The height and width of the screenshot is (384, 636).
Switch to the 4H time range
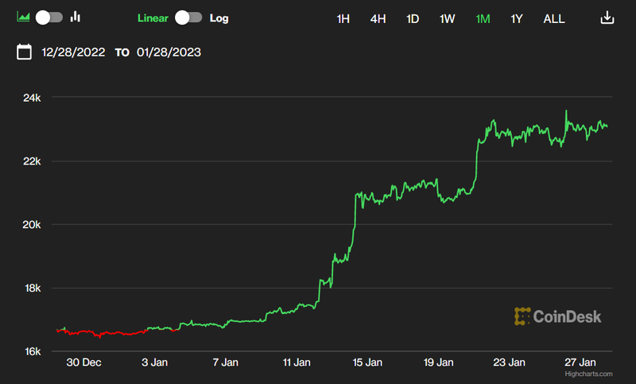[378, 18]
